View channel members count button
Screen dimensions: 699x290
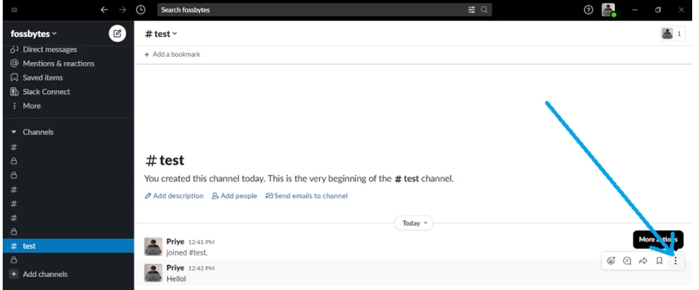click(672, 33)
